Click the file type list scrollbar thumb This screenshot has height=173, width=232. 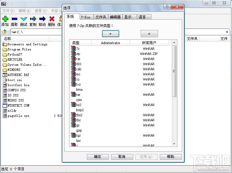174,71
